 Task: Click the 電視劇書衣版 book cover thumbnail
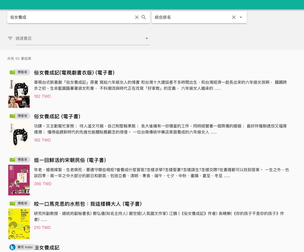pyautogui.click(x=19, y=93)
